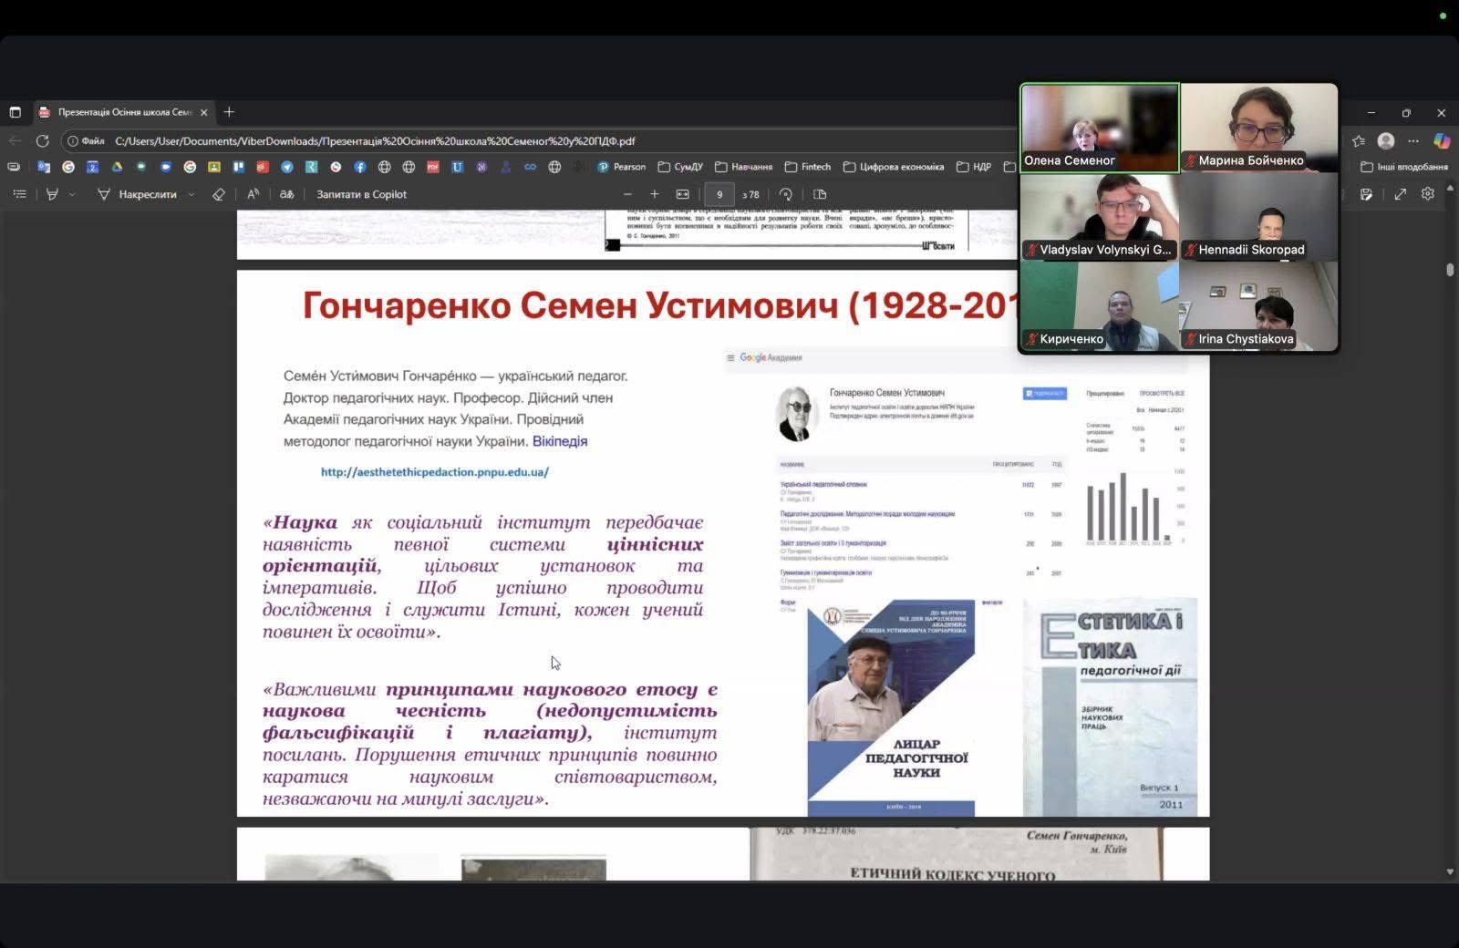Click the page number input field
The height and width of the screenshot is (948, 1459).
[x=719, y=194]
